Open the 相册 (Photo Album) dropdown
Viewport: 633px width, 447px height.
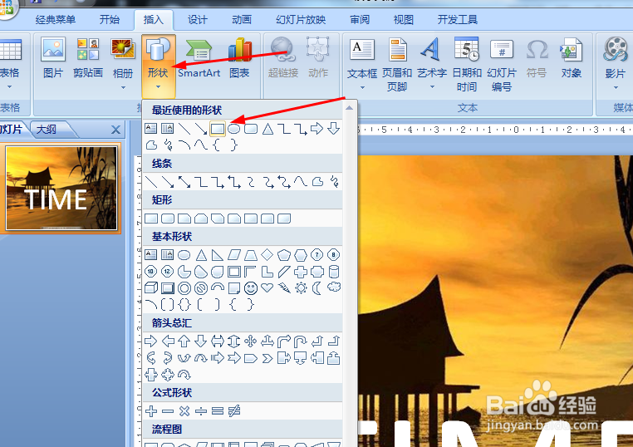[x=123, y=65]
